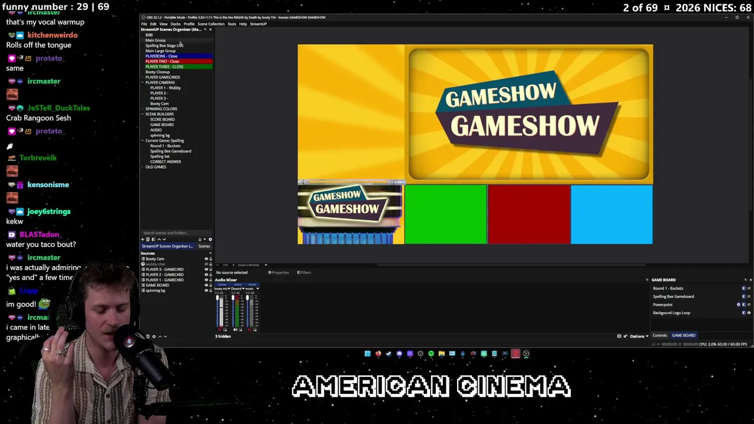Hide Backgound Logo Loop in GAME BOARD dock
This screenshot has height=424, width=754.
click(x=749, y=313)
